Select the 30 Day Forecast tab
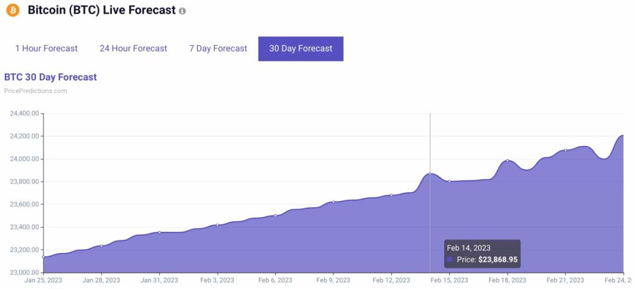 300,48
